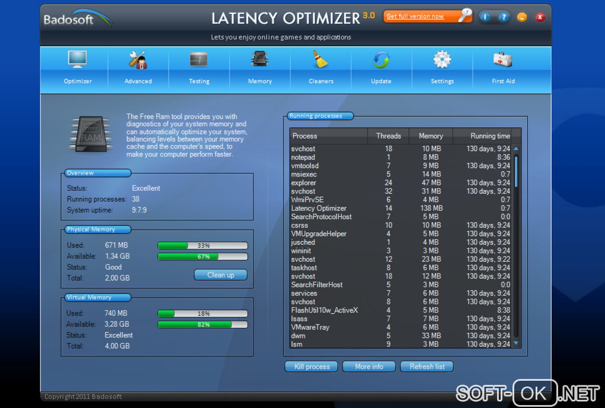Click the Clean up button
Screen dimensions: 605x408
[221, 275]
